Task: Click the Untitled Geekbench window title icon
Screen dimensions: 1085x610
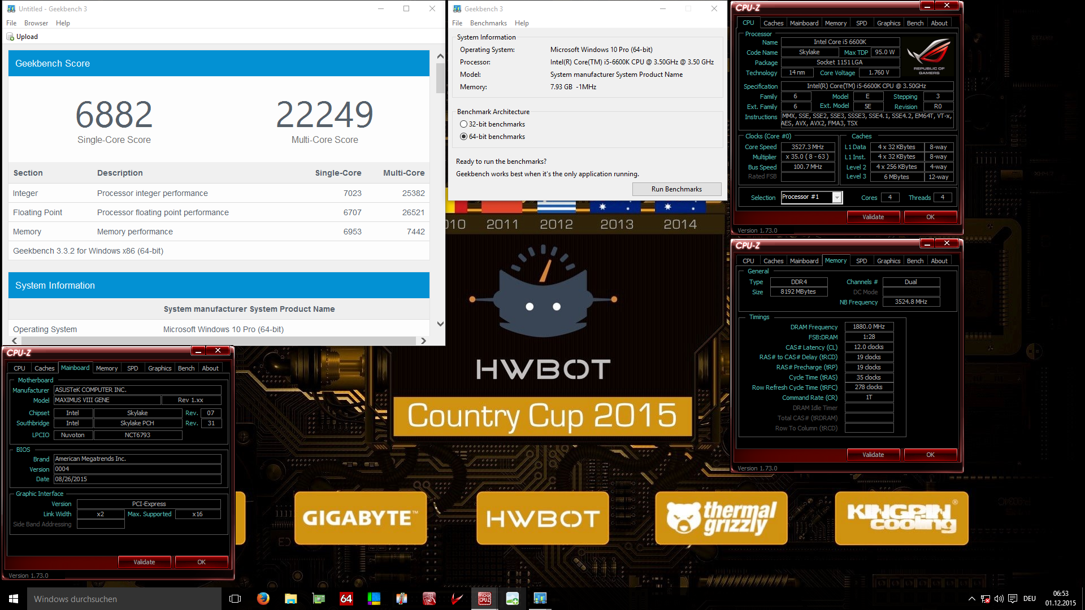Action: tap(11, 8)
